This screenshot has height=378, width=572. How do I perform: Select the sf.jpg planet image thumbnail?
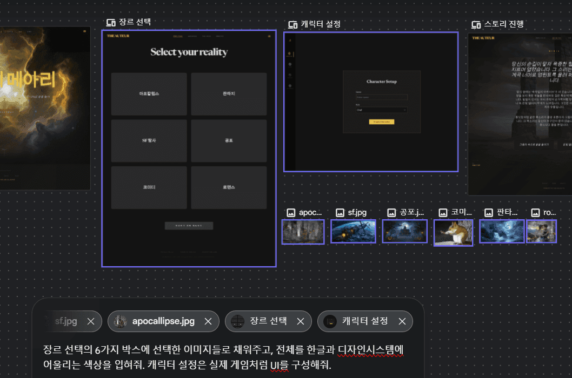[353, 231]
